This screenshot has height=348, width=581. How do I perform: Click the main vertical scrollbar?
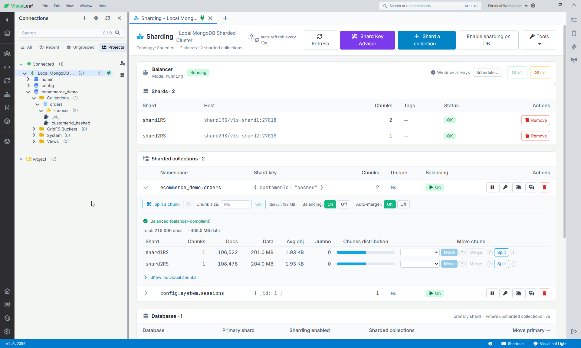click(x=564, y=132)
